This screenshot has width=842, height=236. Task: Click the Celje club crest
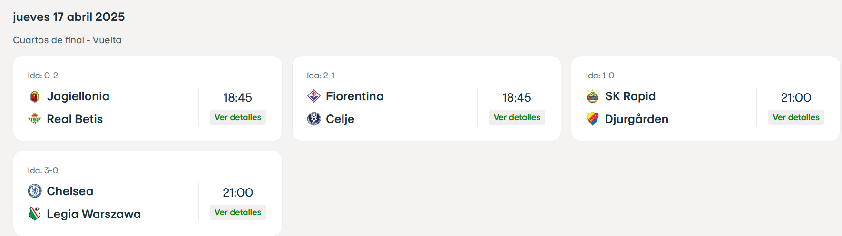(314, 119)
